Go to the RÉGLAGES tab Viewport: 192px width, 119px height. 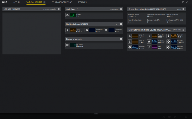tap(82, 2)
